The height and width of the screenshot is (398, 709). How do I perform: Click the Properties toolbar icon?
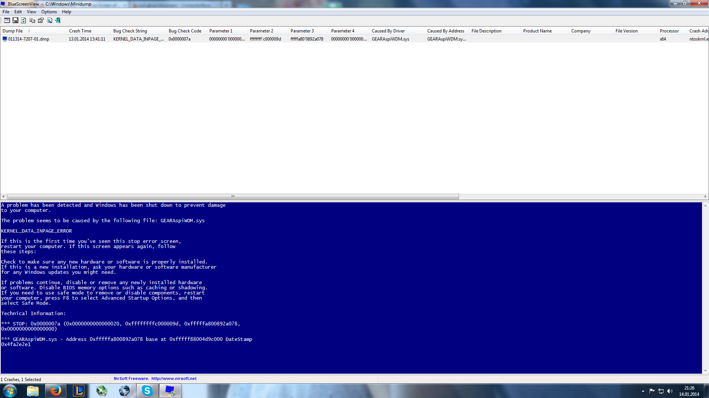click(x=41, y=20)
